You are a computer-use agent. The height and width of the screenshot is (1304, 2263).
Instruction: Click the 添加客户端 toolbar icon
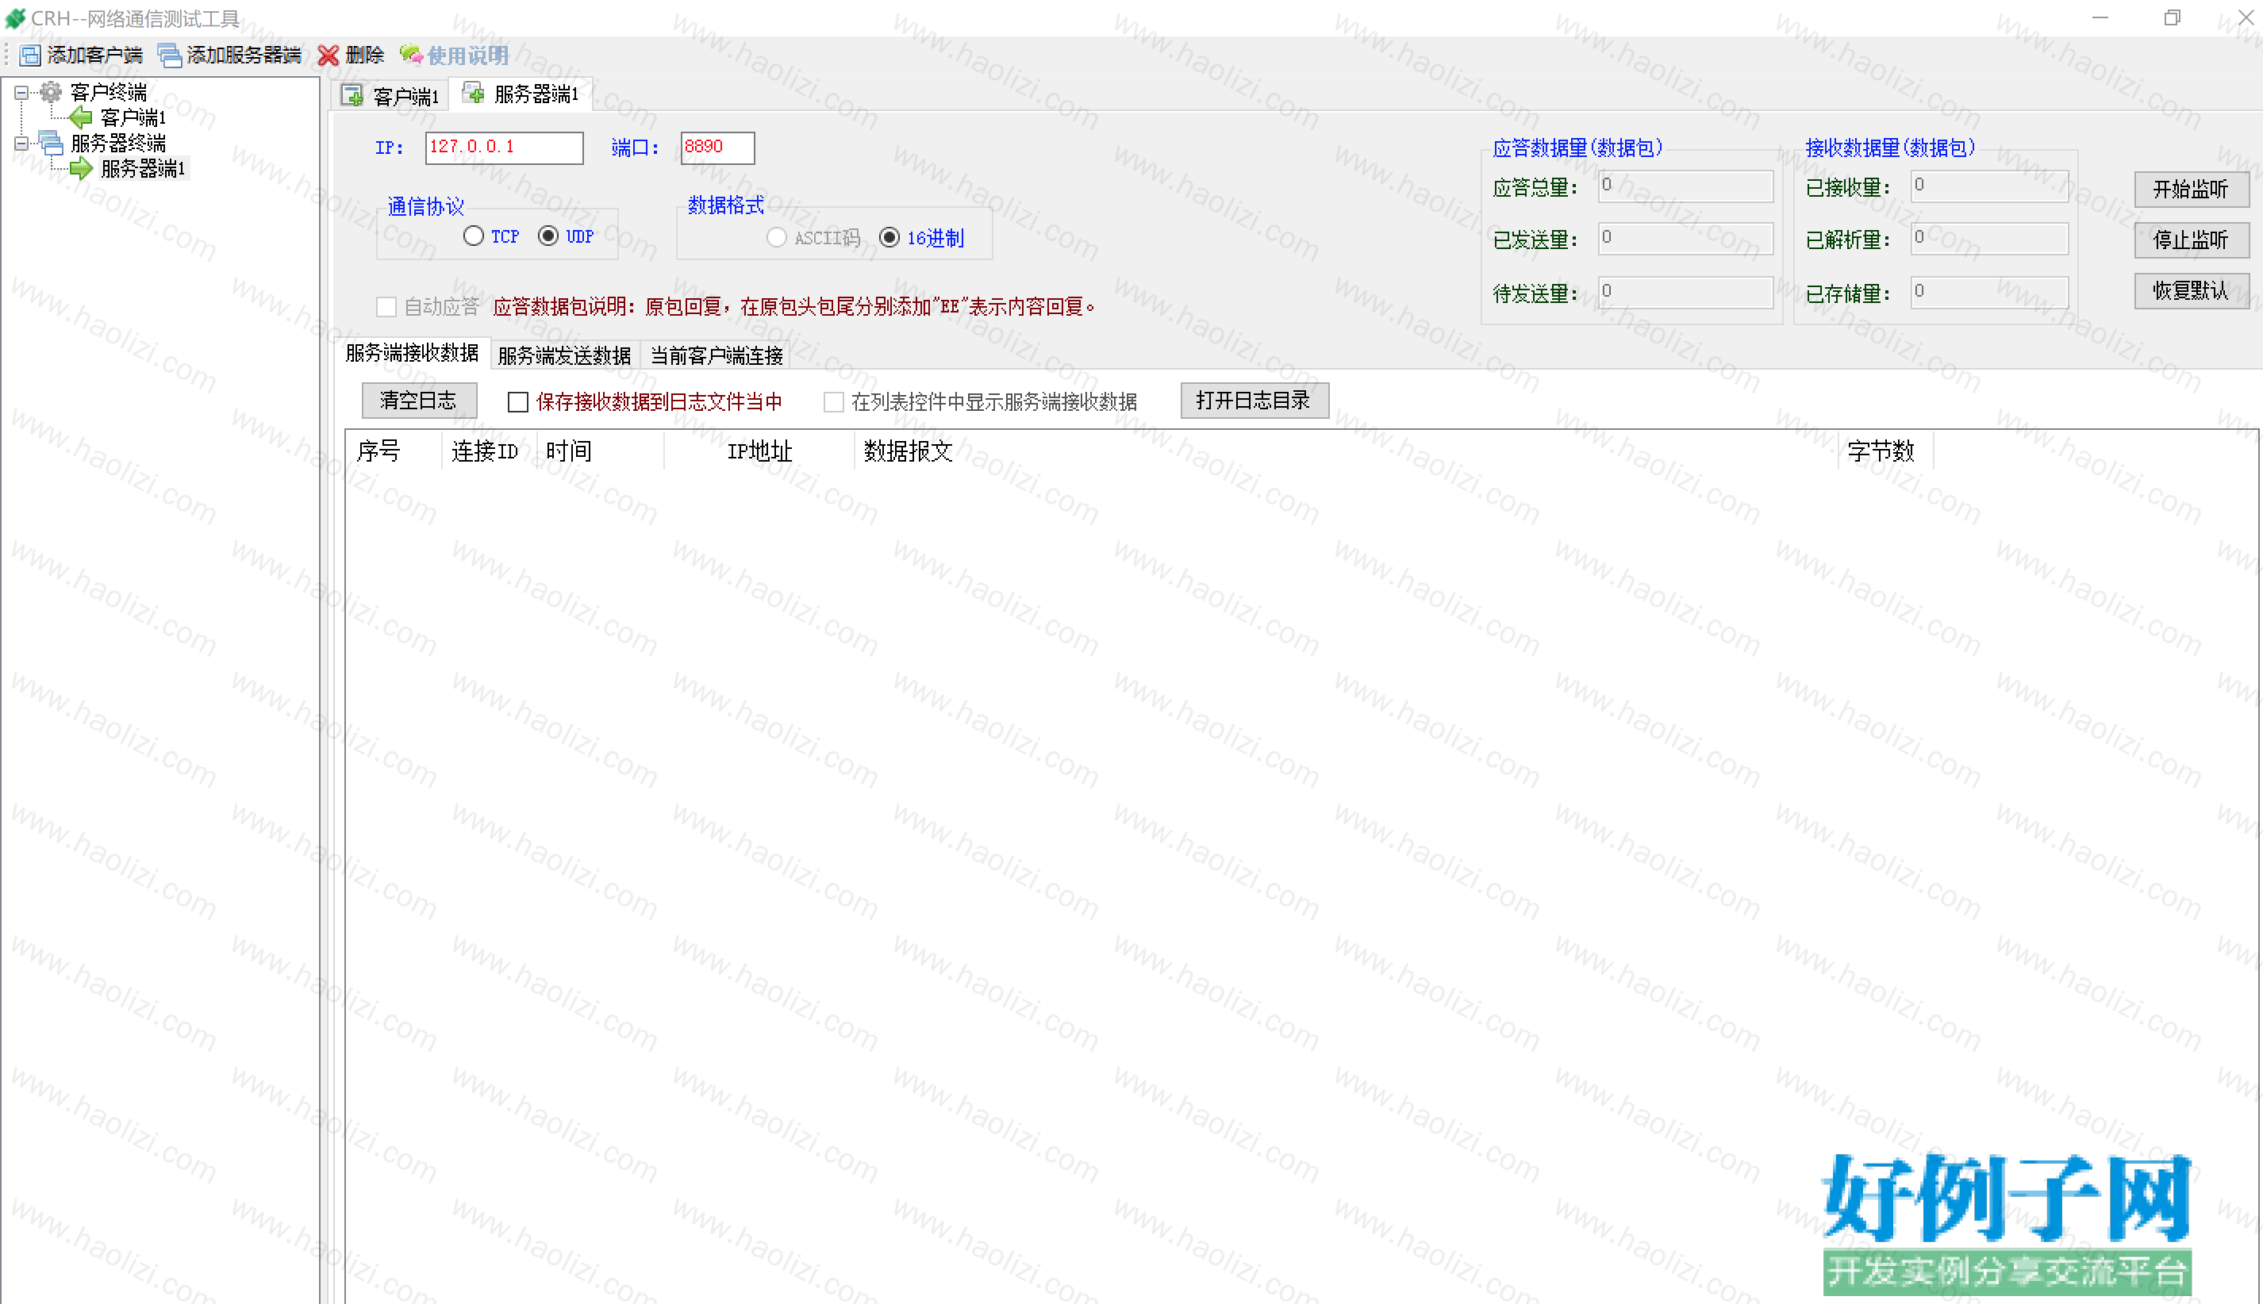pos(30,56)
